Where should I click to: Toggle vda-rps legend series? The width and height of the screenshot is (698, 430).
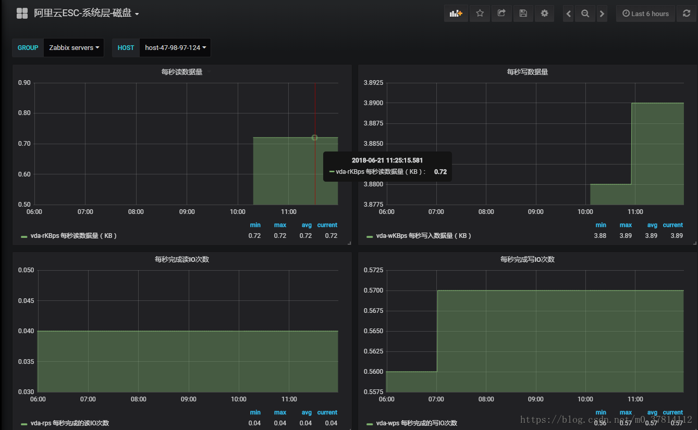click(70, 423)
